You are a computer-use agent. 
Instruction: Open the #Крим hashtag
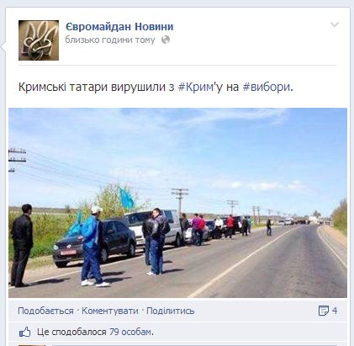[x=196, y=87]
